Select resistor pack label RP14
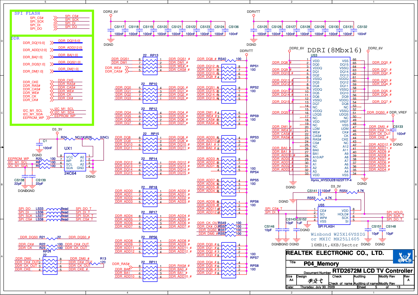 153,159
